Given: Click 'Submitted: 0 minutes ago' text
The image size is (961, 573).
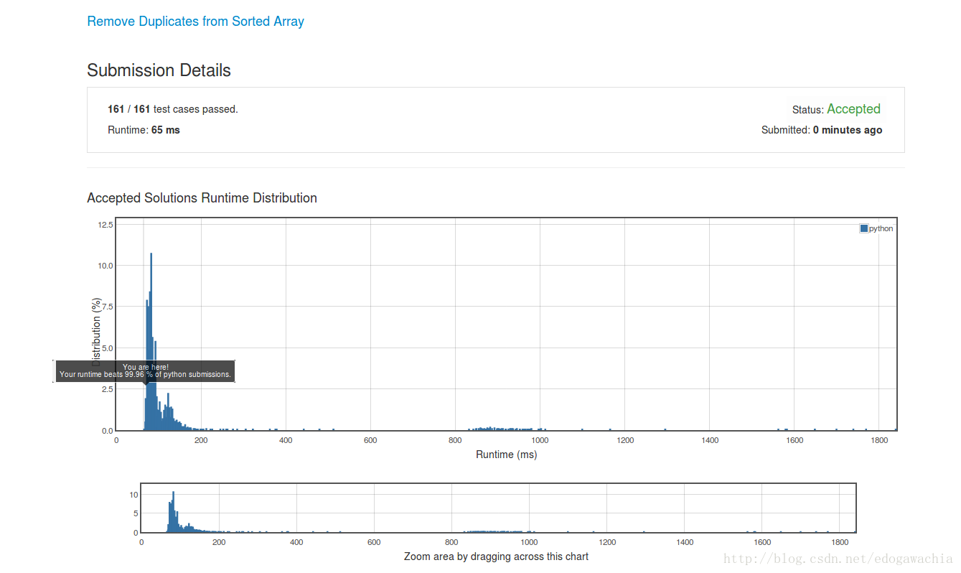Looking at the screenshot, I should (x=822, y=130).
